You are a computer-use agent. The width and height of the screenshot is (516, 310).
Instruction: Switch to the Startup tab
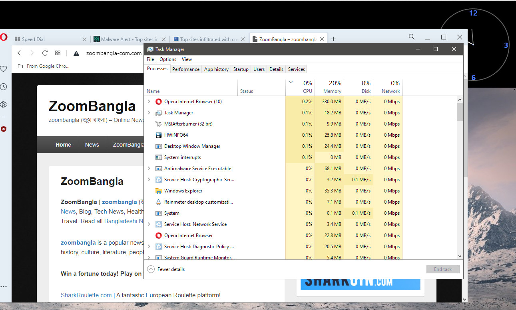241,69
